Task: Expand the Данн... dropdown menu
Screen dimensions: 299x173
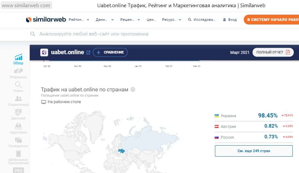Action: tap(105, 20)
